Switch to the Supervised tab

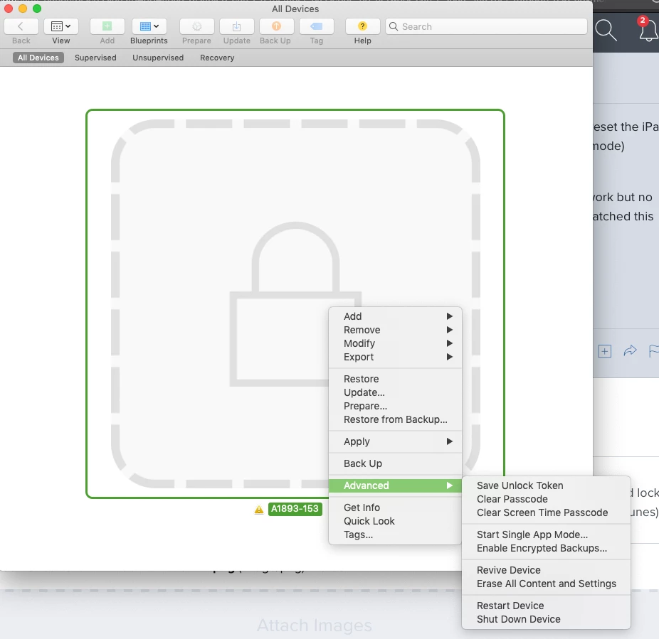coord(95,58)
